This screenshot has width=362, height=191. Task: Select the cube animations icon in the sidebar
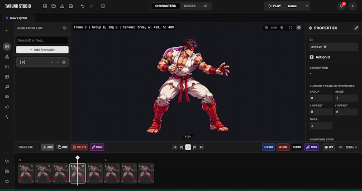click(x=7, y=47)
